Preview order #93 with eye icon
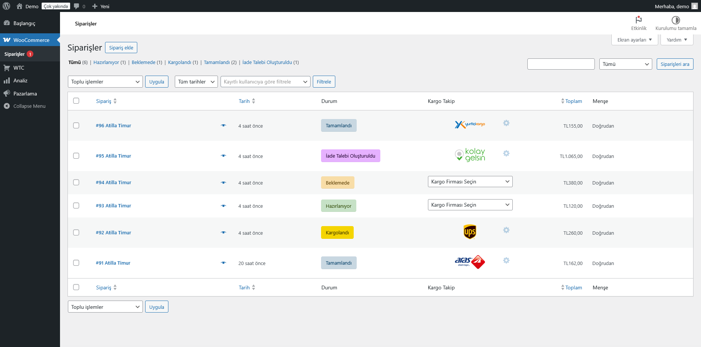Screen dimensions: 701x347 coord(224,206)
